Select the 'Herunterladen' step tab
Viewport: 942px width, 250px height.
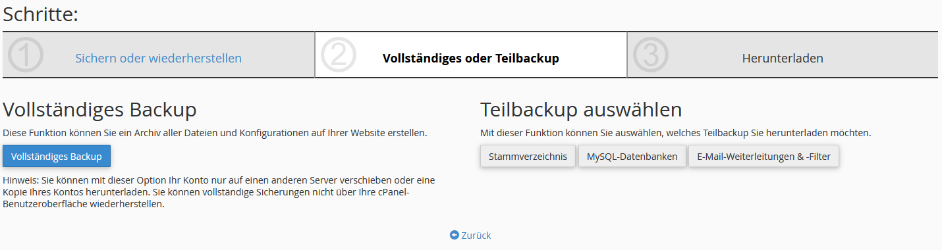783,58
